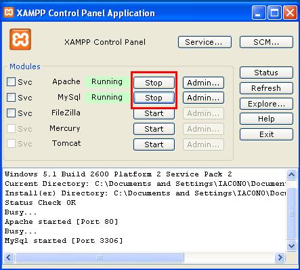
Task: Open the Service... settings
Action: (x=205, y=42)
